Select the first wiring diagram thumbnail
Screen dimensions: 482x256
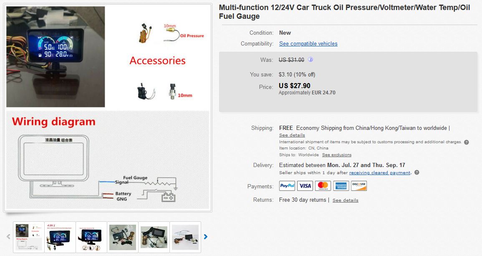tap(29, 237)
